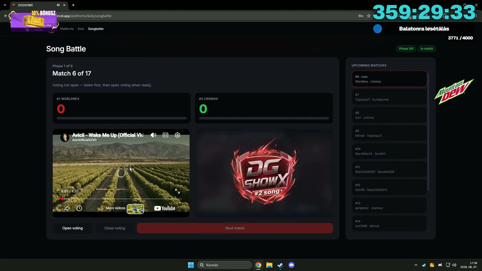Go to Platforms breadcrumb
Viewport: 482px width, 271px height.
67,29
